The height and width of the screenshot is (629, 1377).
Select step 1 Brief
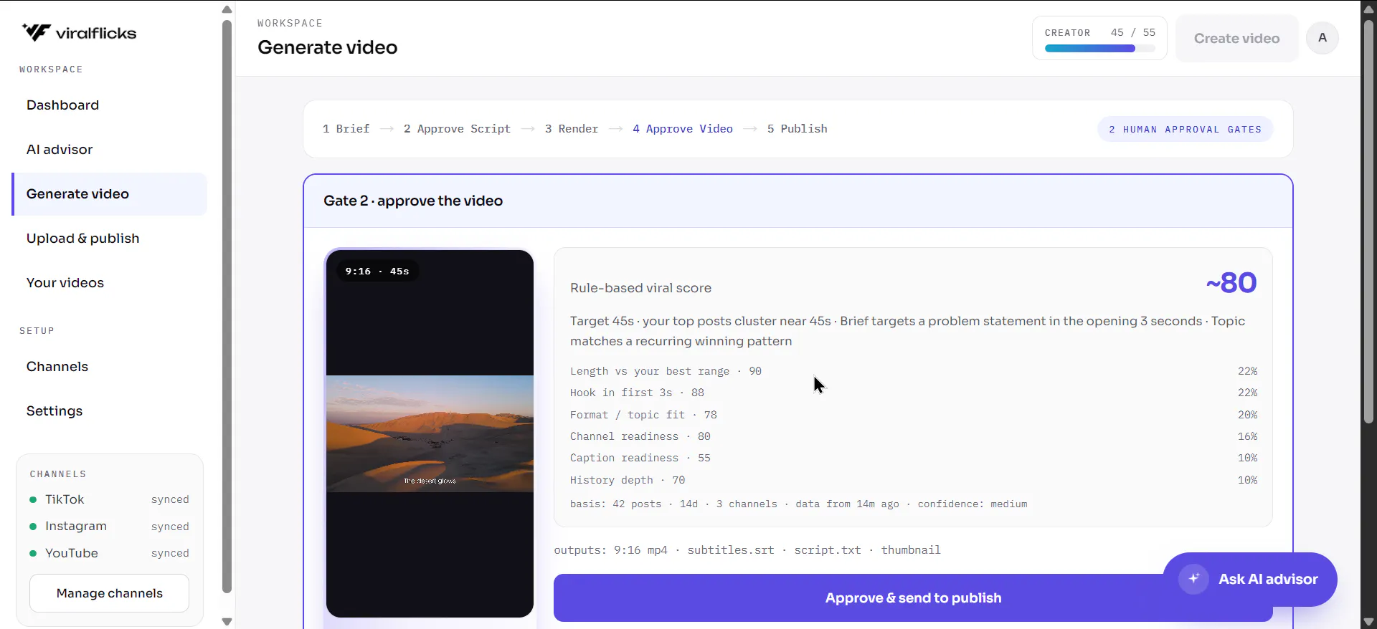346,129
